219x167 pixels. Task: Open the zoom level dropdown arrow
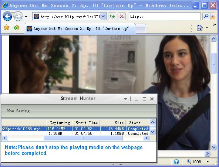(x=208, y=162)
